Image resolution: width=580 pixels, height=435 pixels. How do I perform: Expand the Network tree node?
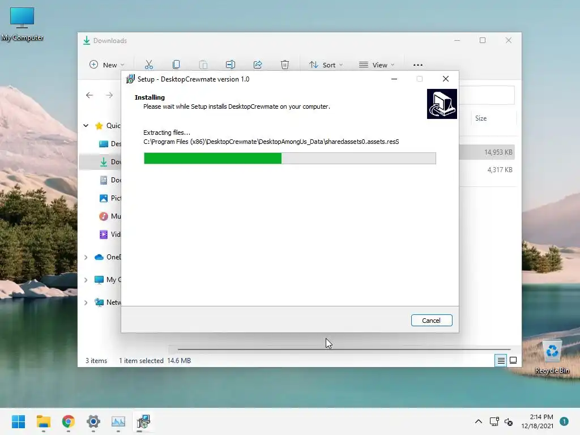coord(86,302)
